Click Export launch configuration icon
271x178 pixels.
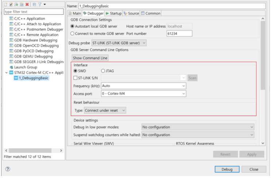16,4
